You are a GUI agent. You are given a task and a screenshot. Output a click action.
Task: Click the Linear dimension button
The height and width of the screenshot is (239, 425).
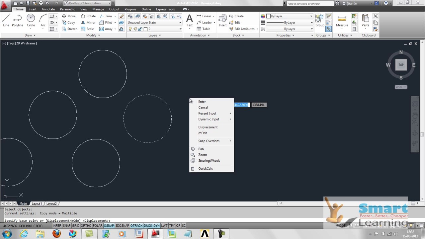click(204, 16)
